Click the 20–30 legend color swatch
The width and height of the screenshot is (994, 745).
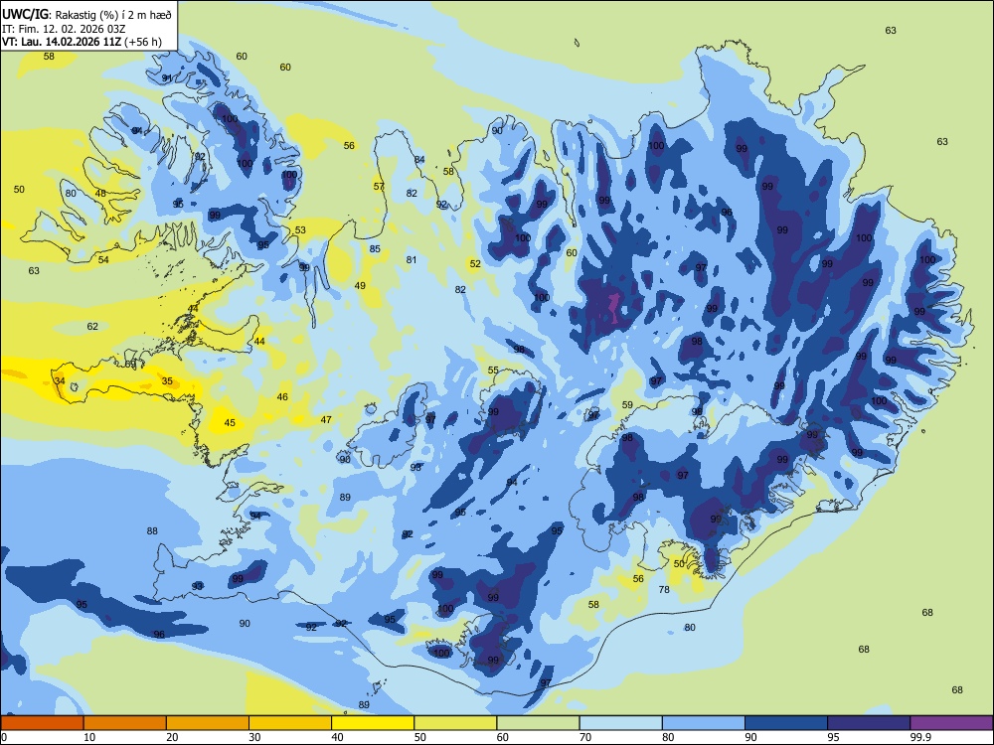(x=208, y=723)
